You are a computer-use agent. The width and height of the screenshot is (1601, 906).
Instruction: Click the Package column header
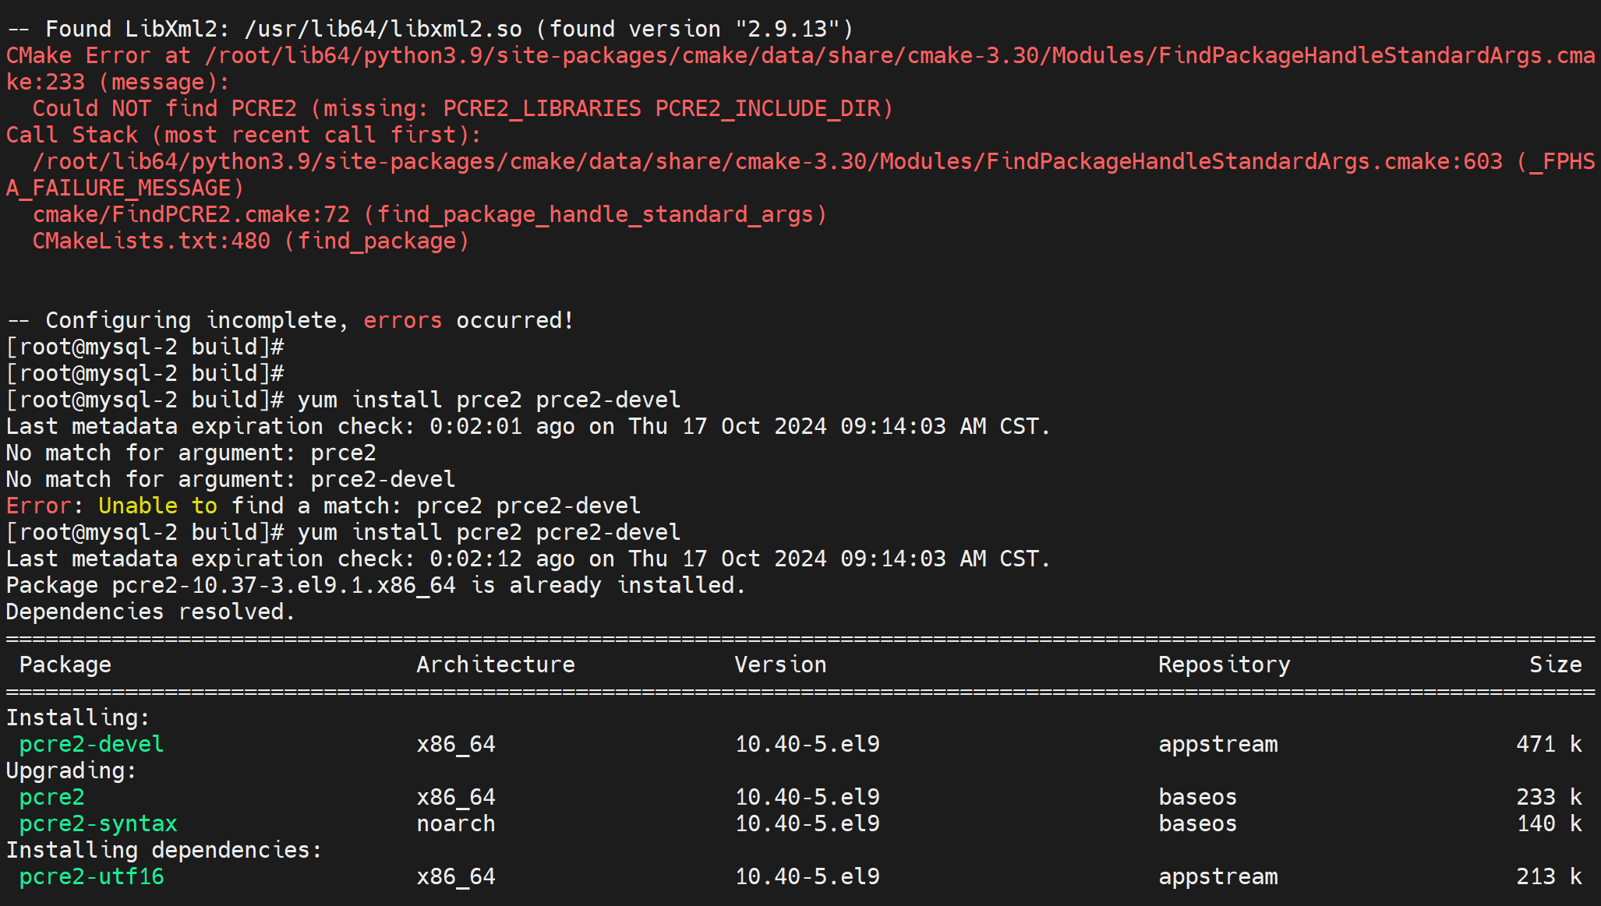65,665
